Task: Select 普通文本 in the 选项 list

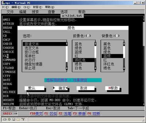Action: point(44,44)
